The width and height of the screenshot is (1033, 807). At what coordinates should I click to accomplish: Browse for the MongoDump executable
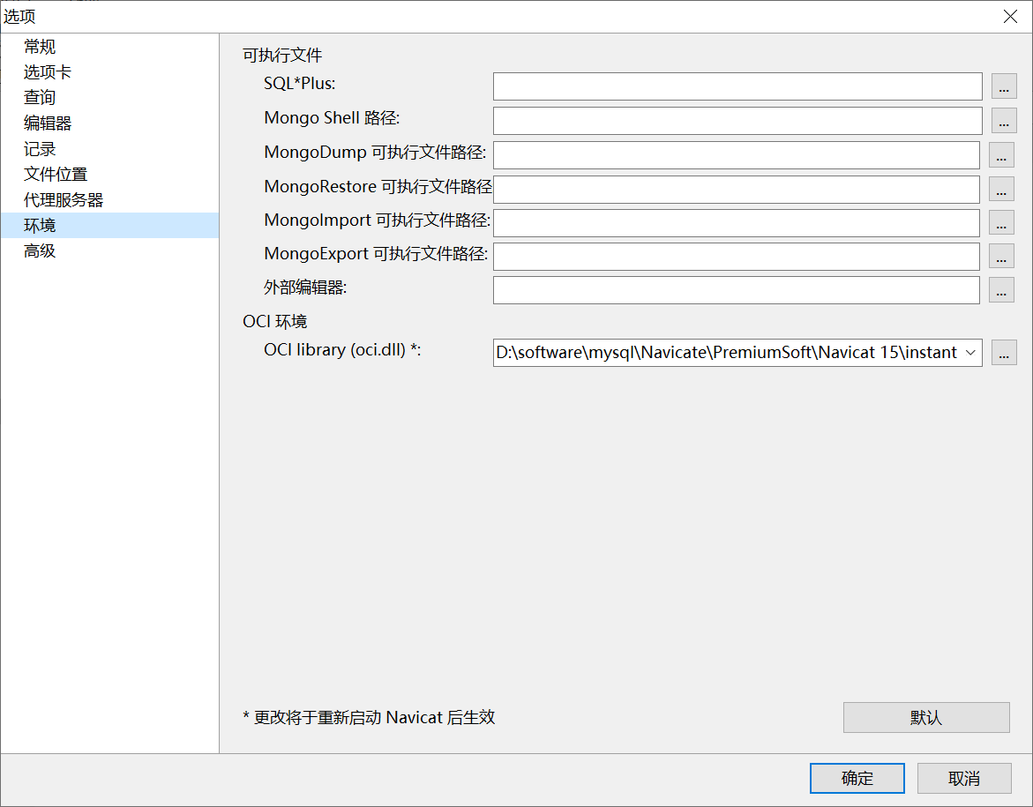[1000, 155]
